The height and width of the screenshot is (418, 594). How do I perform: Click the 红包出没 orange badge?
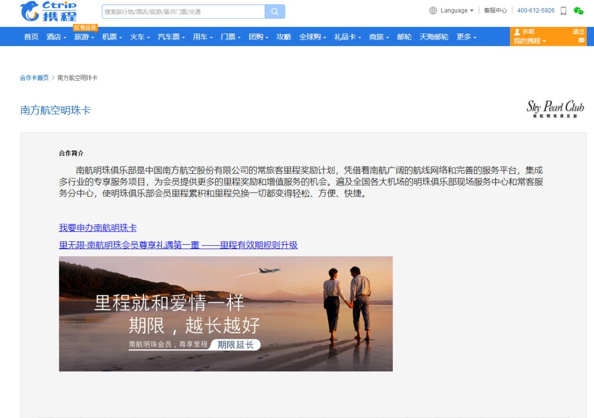pos(85,28)
